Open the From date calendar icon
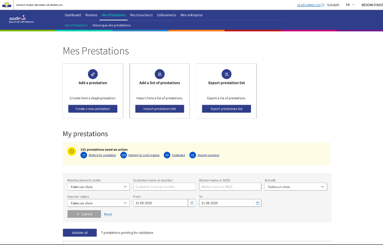383x245 pixels. tap(192, 203)
